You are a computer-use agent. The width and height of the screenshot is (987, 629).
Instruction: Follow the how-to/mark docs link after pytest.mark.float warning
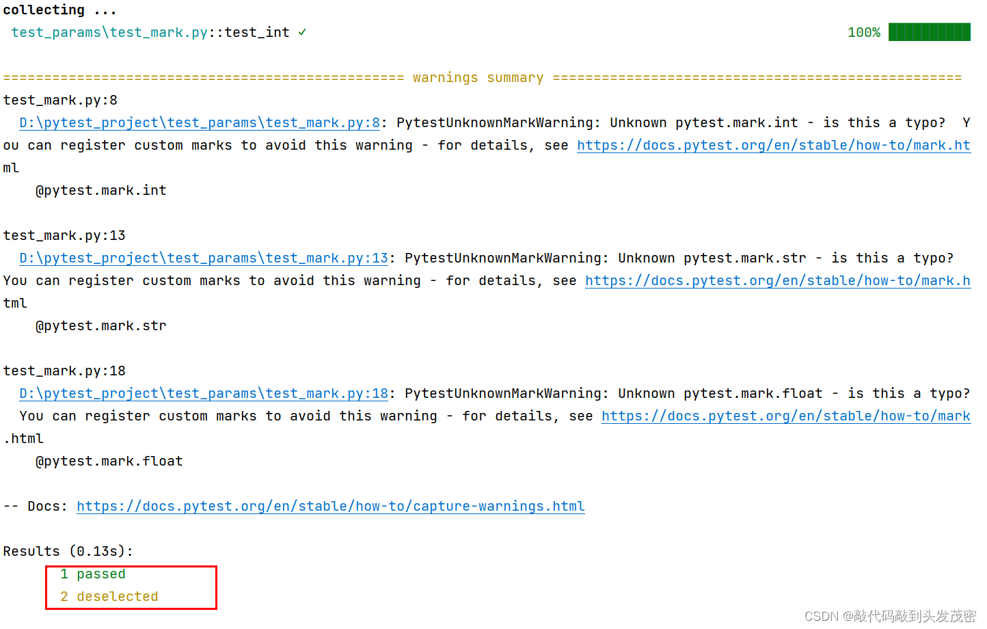[x=786, y=416]
